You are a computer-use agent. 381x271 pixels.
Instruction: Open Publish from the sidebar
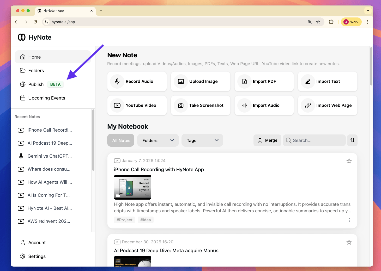(x=36, y=84)
